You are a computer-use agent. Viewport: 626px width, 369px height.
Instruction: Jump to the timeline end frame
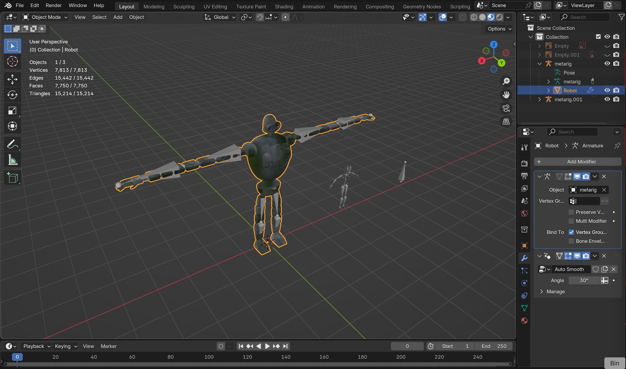285,346
